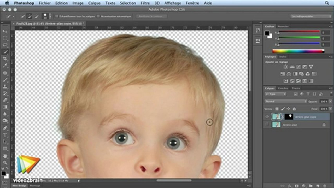334x188 pixels.
Task: Switch to the Couches tab
Action: pyautogui.click(x=283, y=88)
